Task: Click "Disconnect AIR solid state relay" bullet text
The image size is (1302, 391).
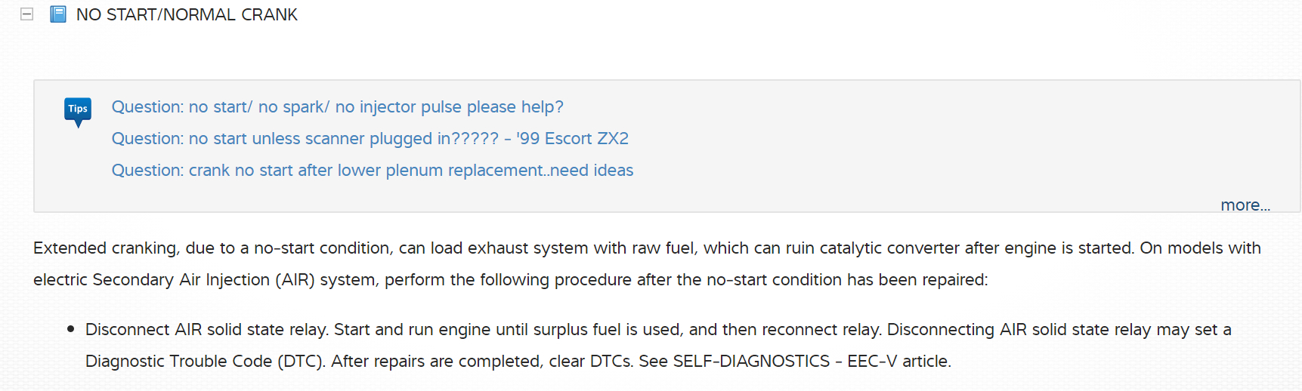Action: 206,330
